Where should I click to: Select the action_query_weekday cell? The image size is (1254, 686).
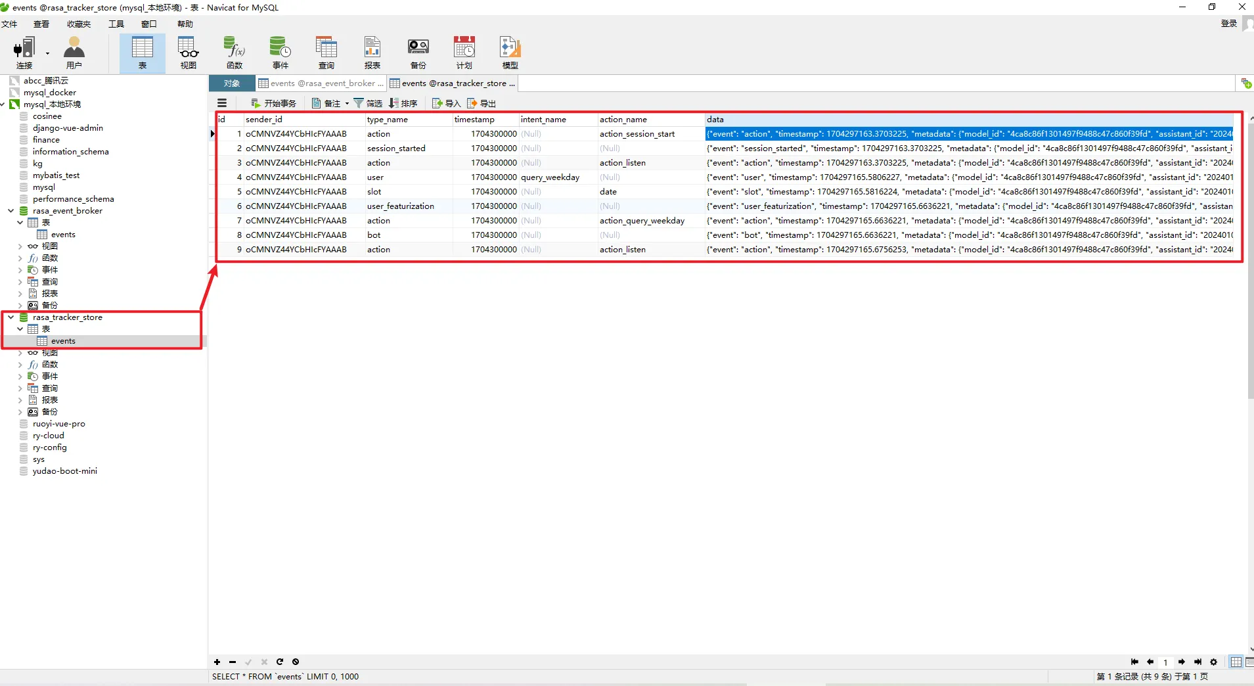(x=650, y=221)
